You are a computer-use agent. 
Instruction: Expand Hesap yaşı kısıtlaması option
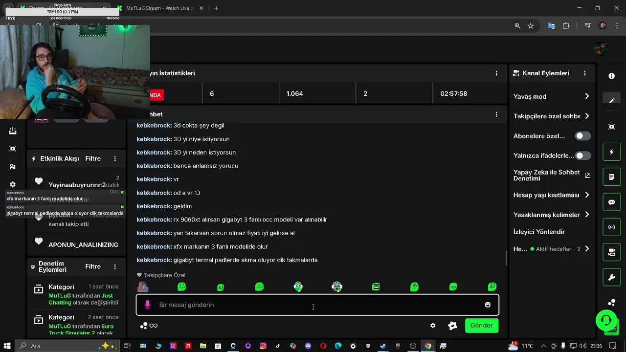click(x=552, y=195)
